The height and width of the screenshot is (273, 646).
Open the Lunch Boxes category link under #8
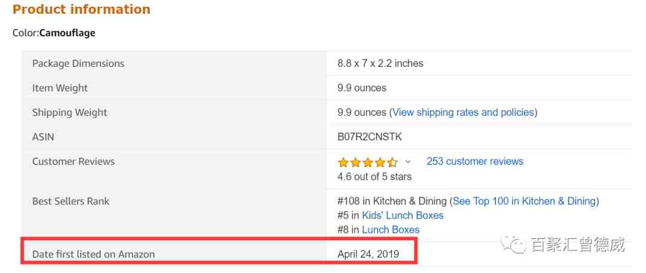[x=391, y=230]
